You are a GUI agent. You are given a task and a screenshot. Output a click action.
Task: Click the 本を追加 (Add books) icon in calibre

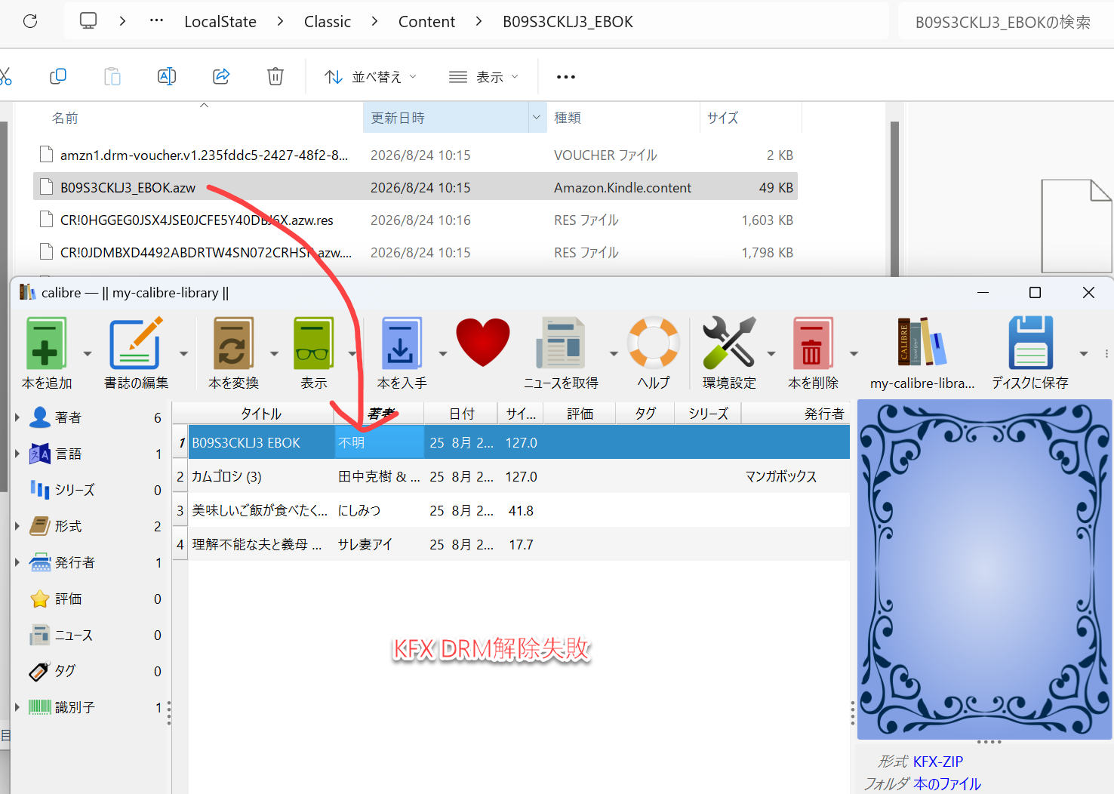46,343
